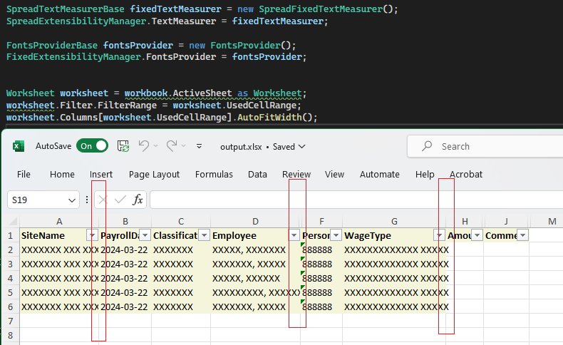This screenshot has width=563, height=345.
Task: Click the Employee header cell
Action: [255, 235]
